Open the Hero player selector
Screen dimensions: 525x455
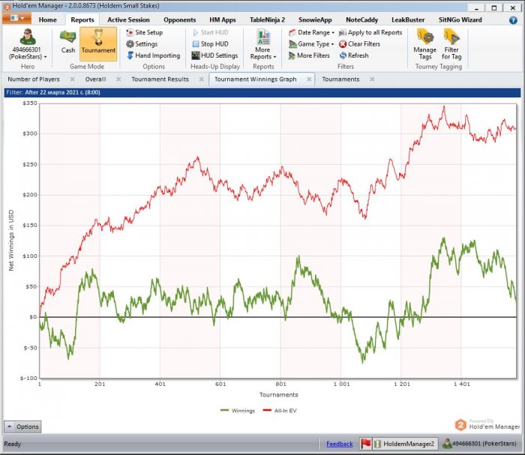click(x=28, y=45)
